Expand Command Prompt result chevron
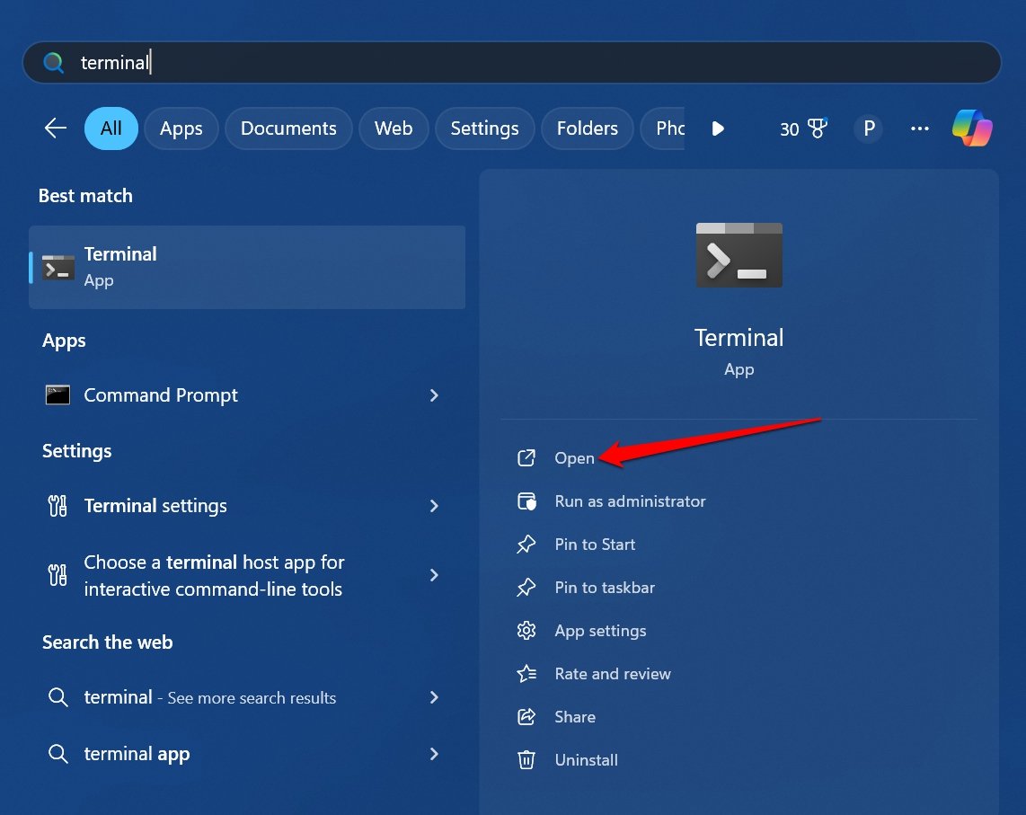Image resolution: width=1026 pixels, height=815 pixels. pyautogui.click(x=434, y=395)
